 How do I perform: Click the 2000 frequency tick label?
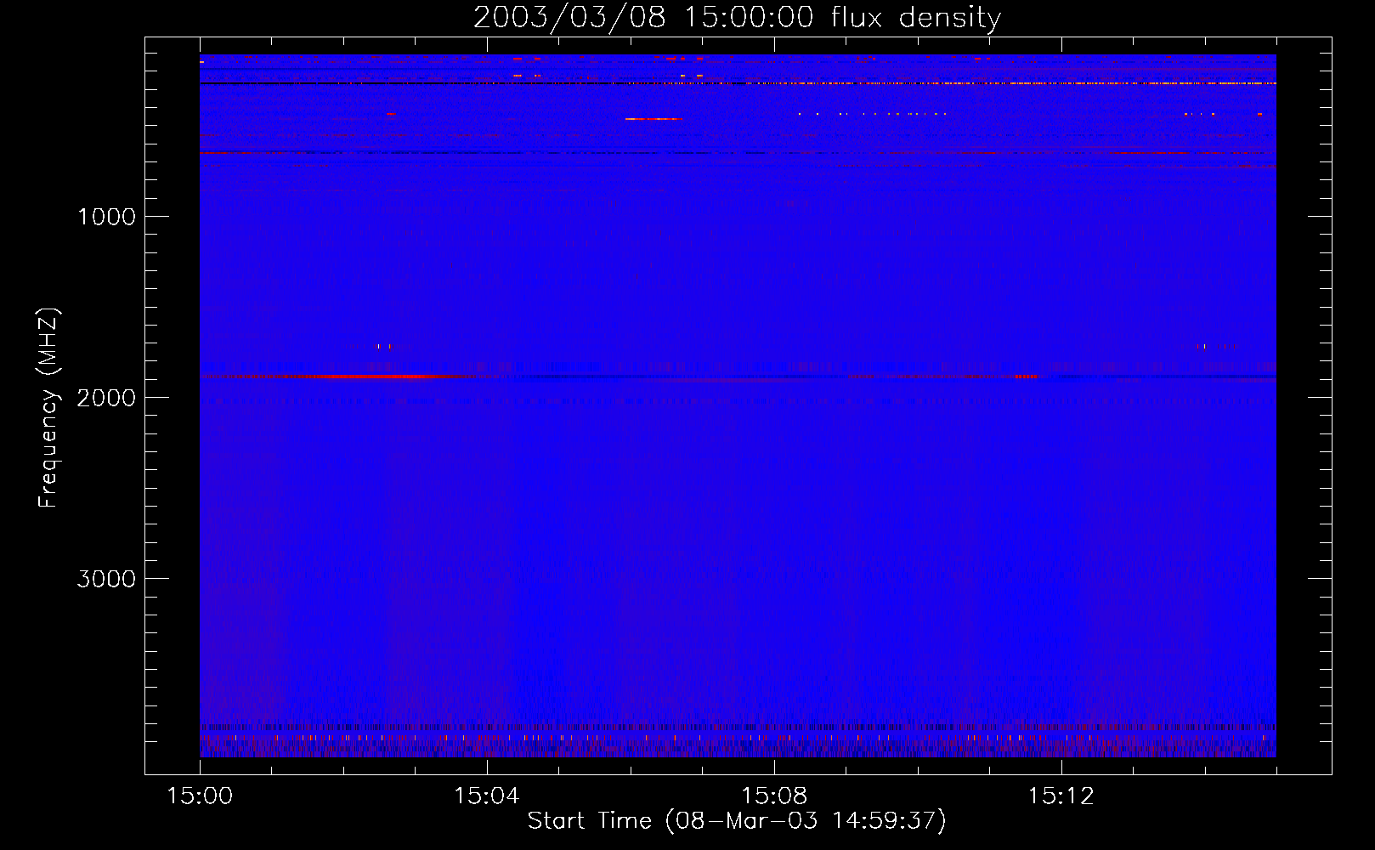(x=106, y=398)
